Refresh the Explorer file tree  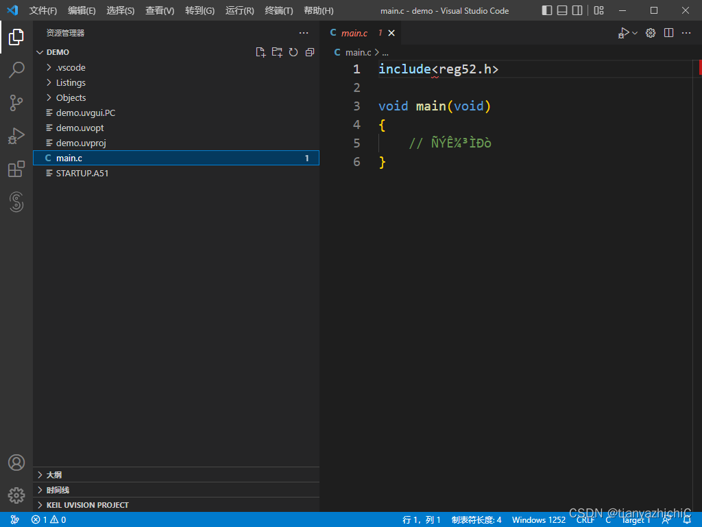(293, 52)
